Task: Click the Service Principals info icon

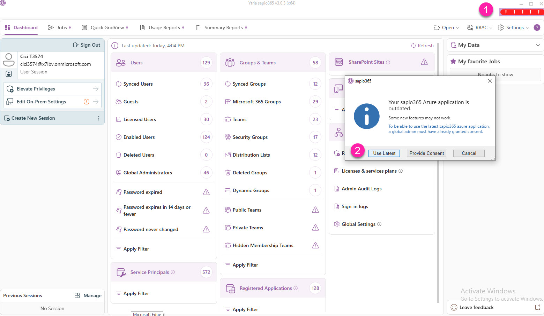Action: tap(173, 272)
